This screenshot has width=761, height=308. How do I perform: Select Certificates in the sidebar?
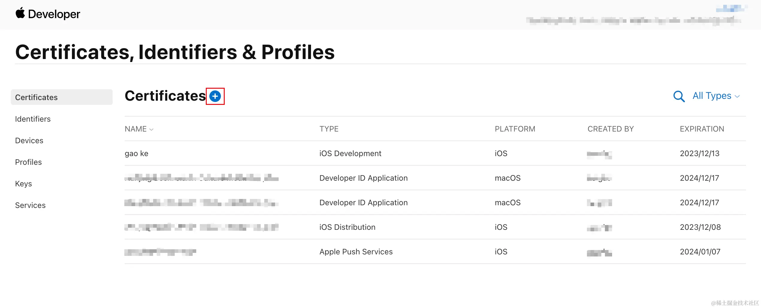36,97
